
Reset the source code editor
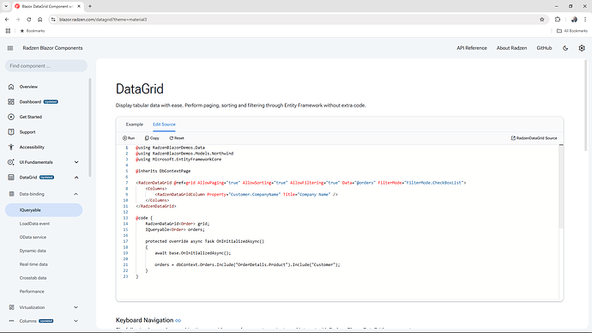[x=177, y=138]
